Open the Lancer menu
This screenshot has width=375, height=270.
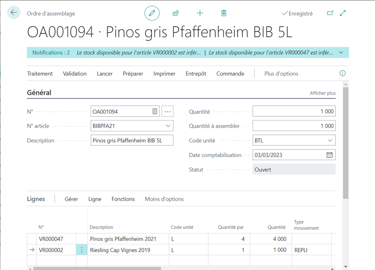(x=105, y=74)
